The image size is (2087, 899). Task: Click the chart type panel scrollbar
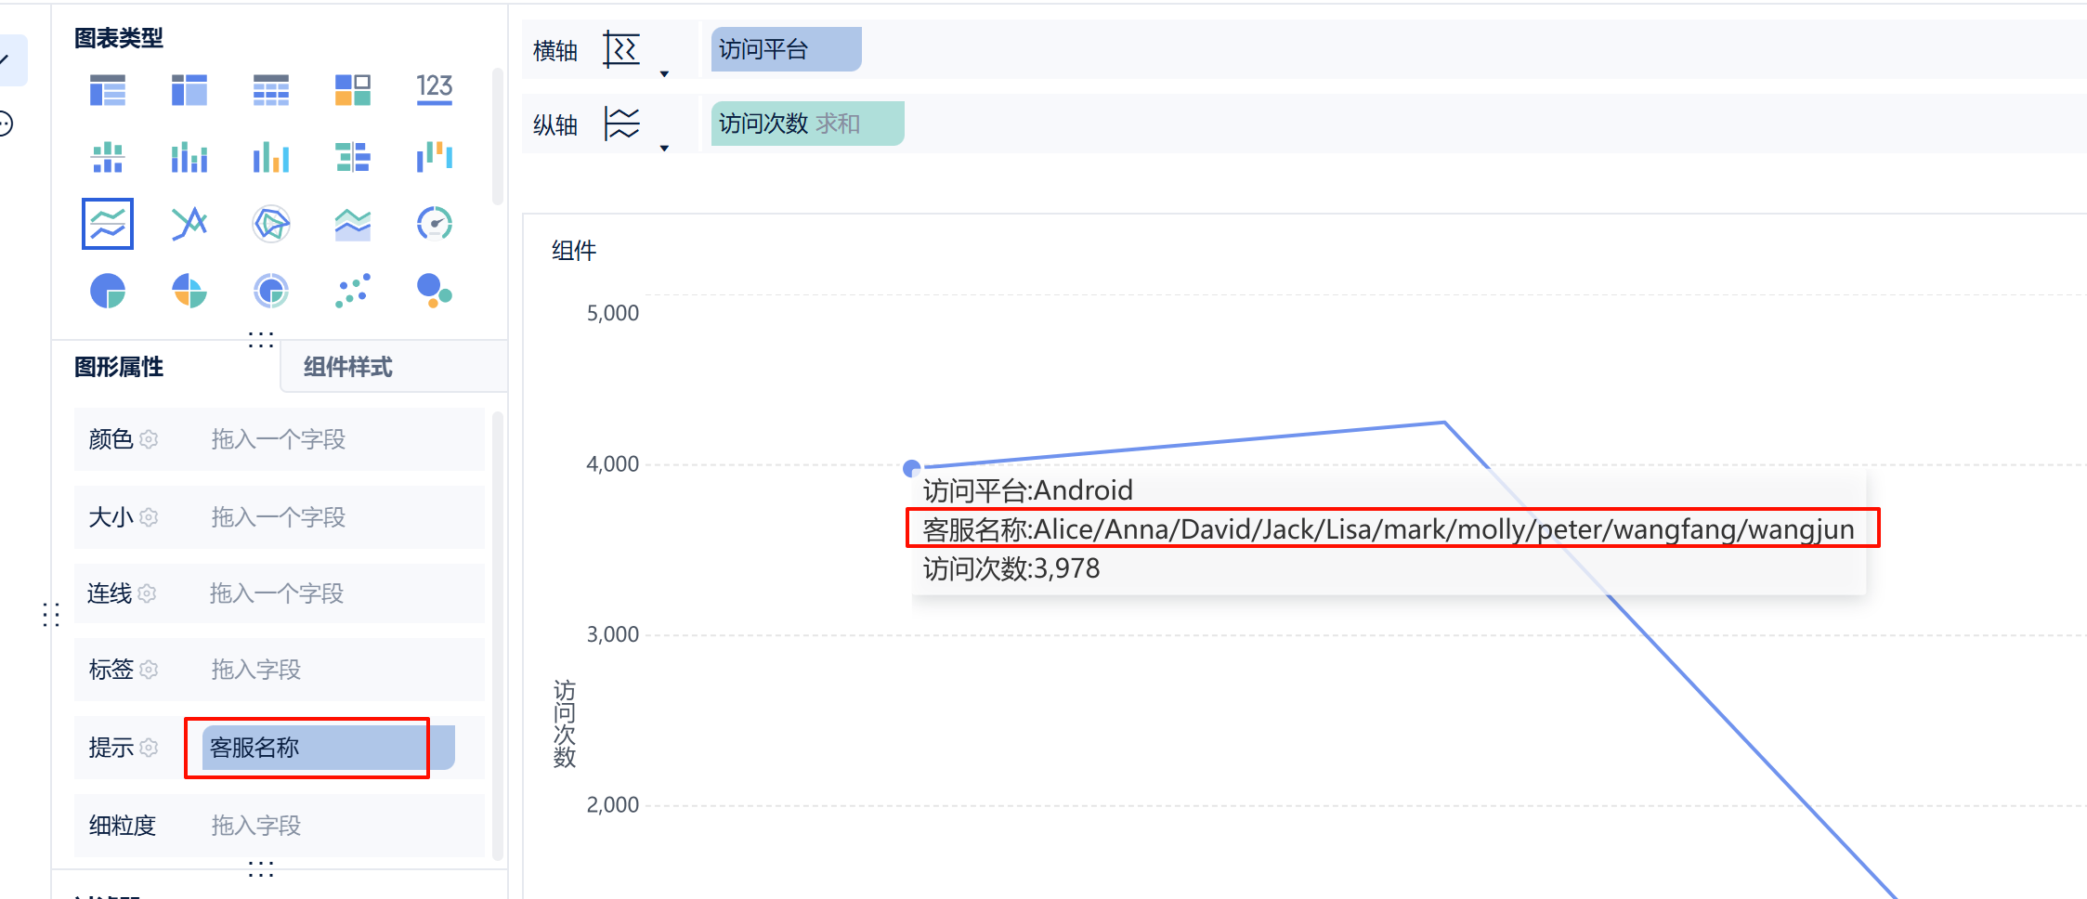[498, 137]
